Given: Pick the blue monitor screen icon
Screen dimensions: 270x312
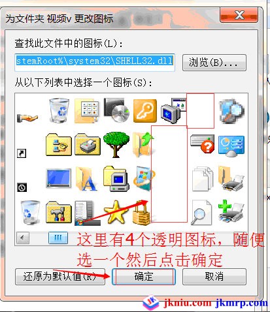Looking at the screenshot, I should click(x=59, y=178).
